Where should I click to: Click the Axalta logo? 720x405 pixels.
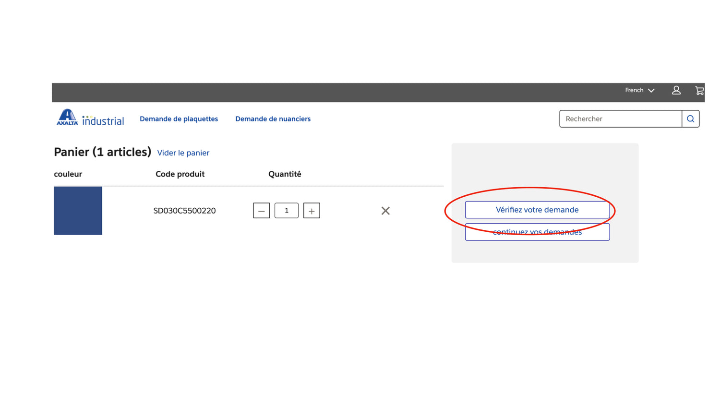point(67,117)
